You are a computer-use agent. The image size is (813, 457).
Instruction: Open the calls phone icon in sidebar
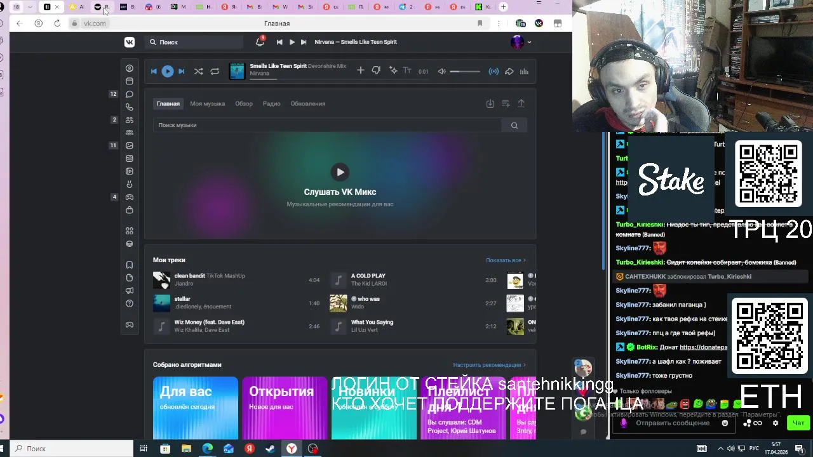130,107
